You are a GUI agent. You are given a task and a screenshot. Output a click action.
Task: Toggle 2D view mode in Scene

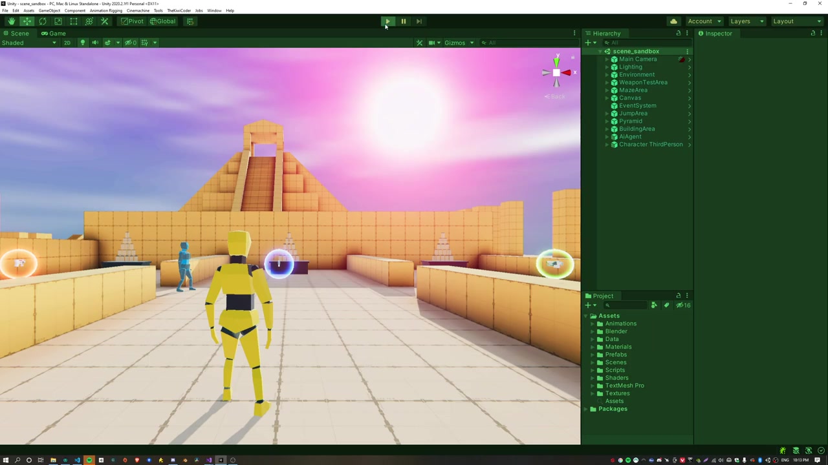coord(67,43)
